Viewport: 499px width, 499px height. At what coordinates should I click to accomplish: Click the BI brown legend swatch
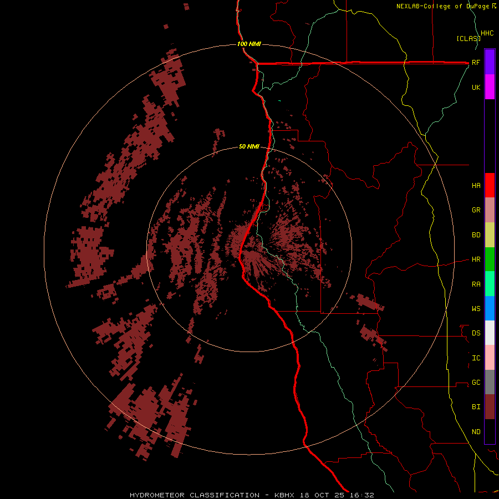[x=490, y=407]
